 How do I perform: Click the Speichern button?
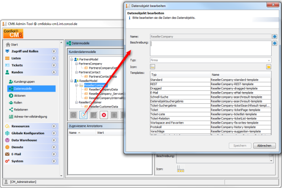coord(240,145)
